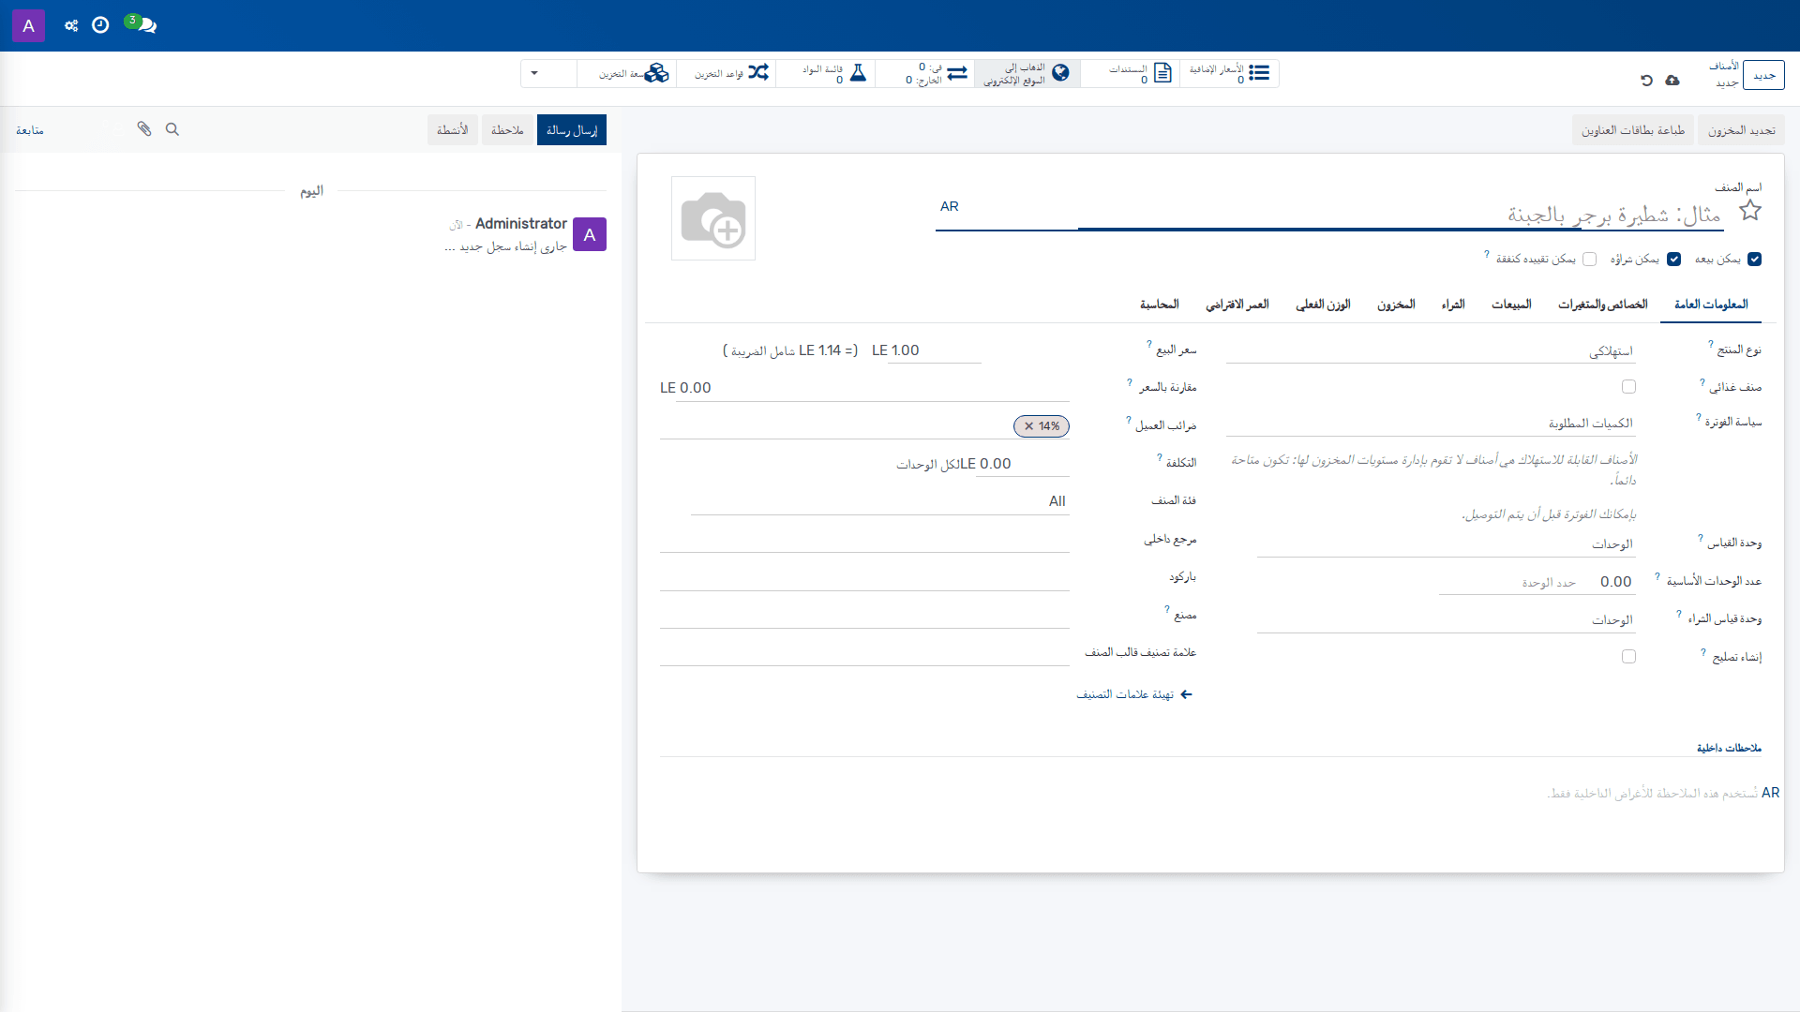1800x1012 pixels.
Task: Click the Print Labels button (طباعة بطاقات العناوين)
Action: pos(1632,130)
